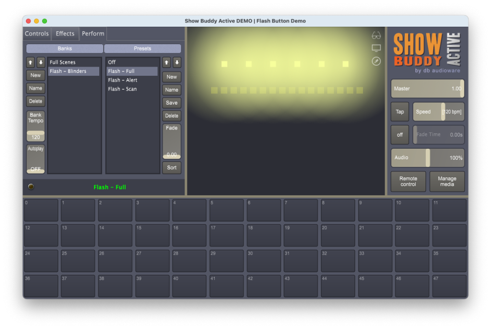This screenshot has width=491, height=329.
Task: Click the glasses view icon in preview
Action: 376,36
